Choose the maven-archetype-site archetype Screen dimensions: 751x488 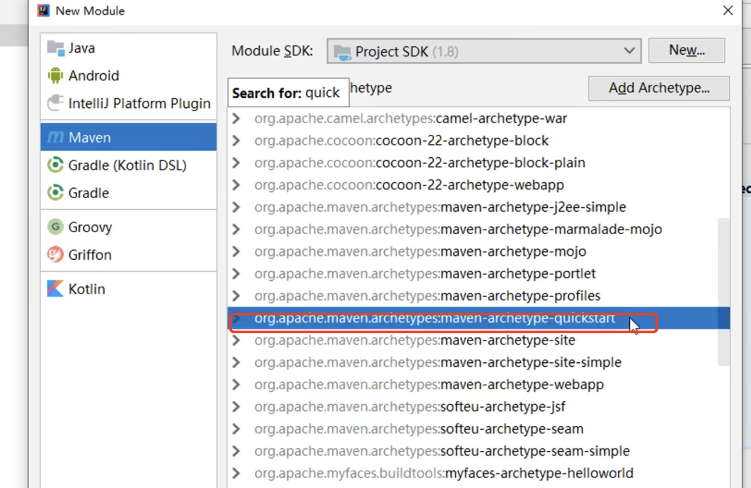[507, 340]
